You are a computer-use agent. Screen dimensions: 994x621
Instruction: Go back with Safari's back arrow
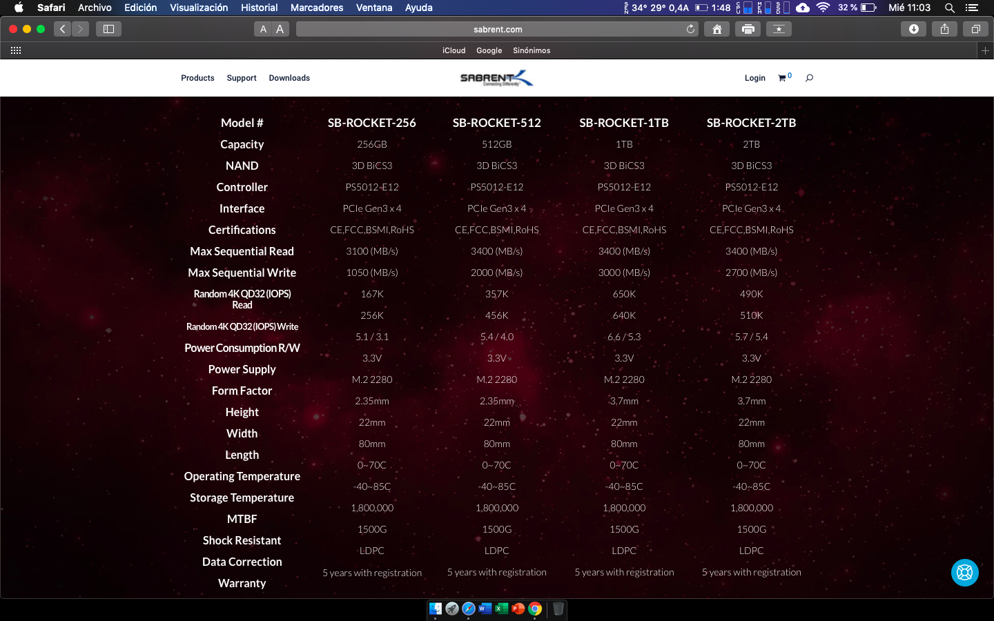coord(63,29)
